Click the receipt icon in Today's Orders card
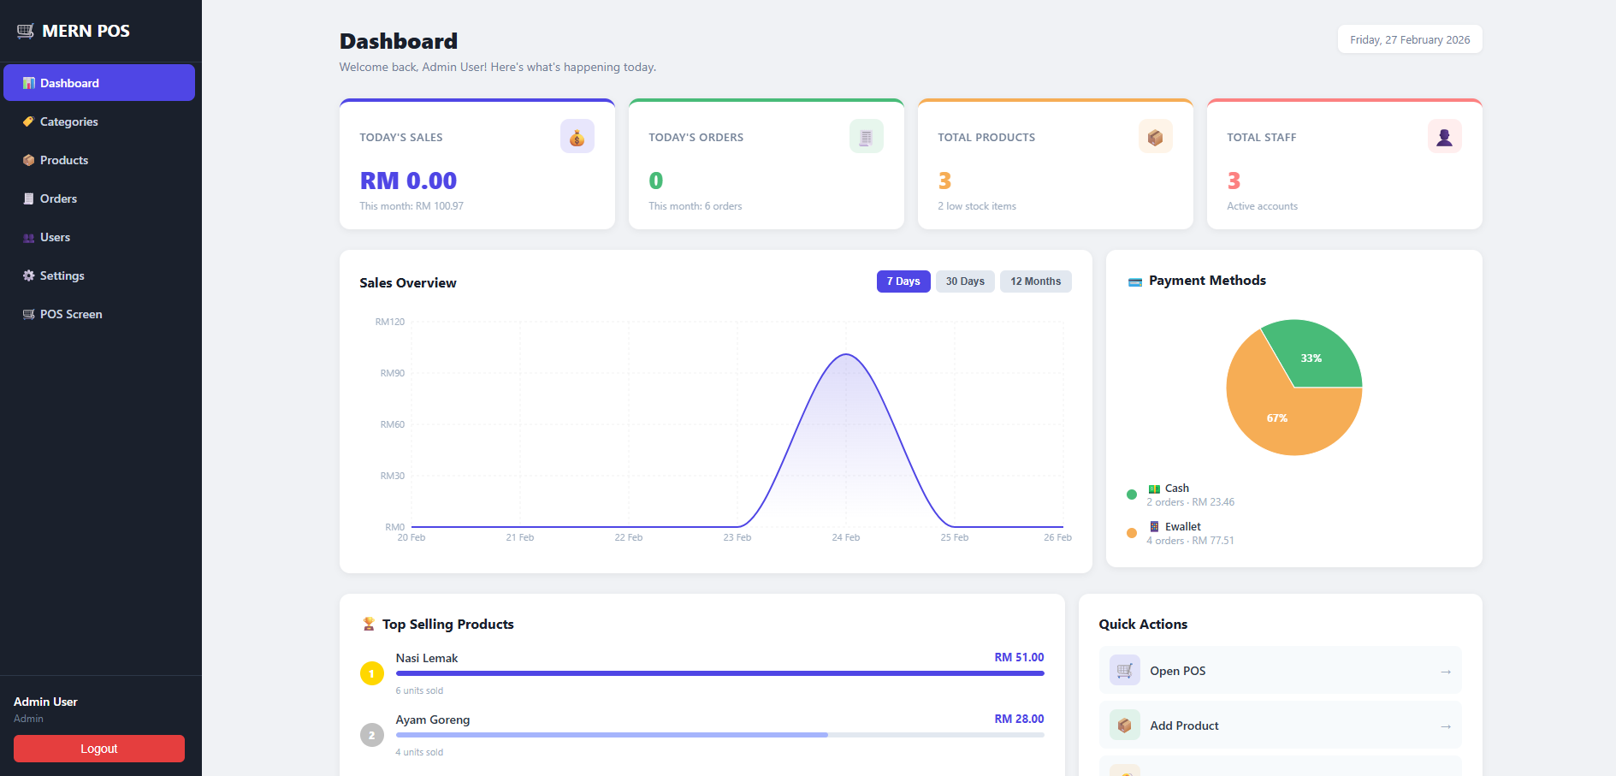This screenshot has height=776, width=1616. coord(866,137)
